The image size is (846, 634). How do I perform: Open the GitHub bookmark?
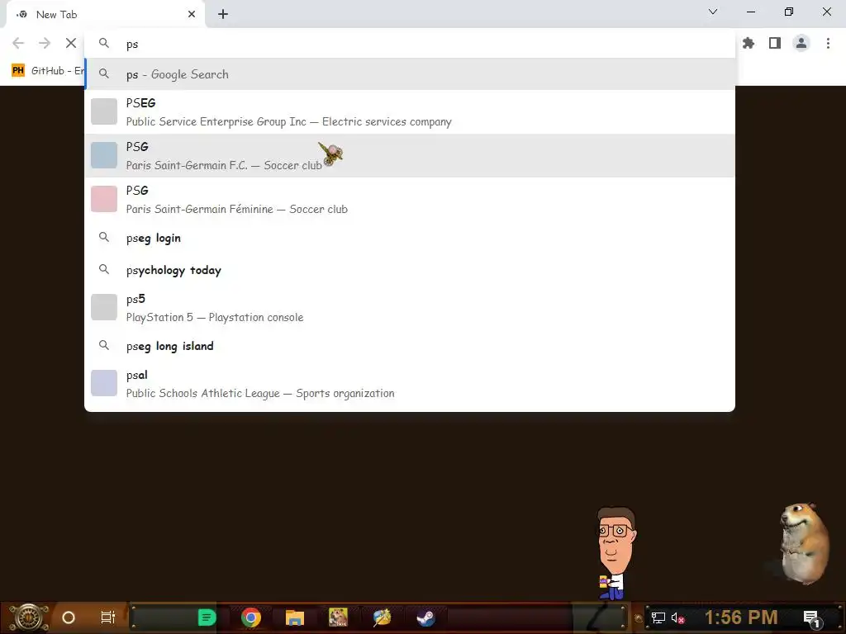47,71
